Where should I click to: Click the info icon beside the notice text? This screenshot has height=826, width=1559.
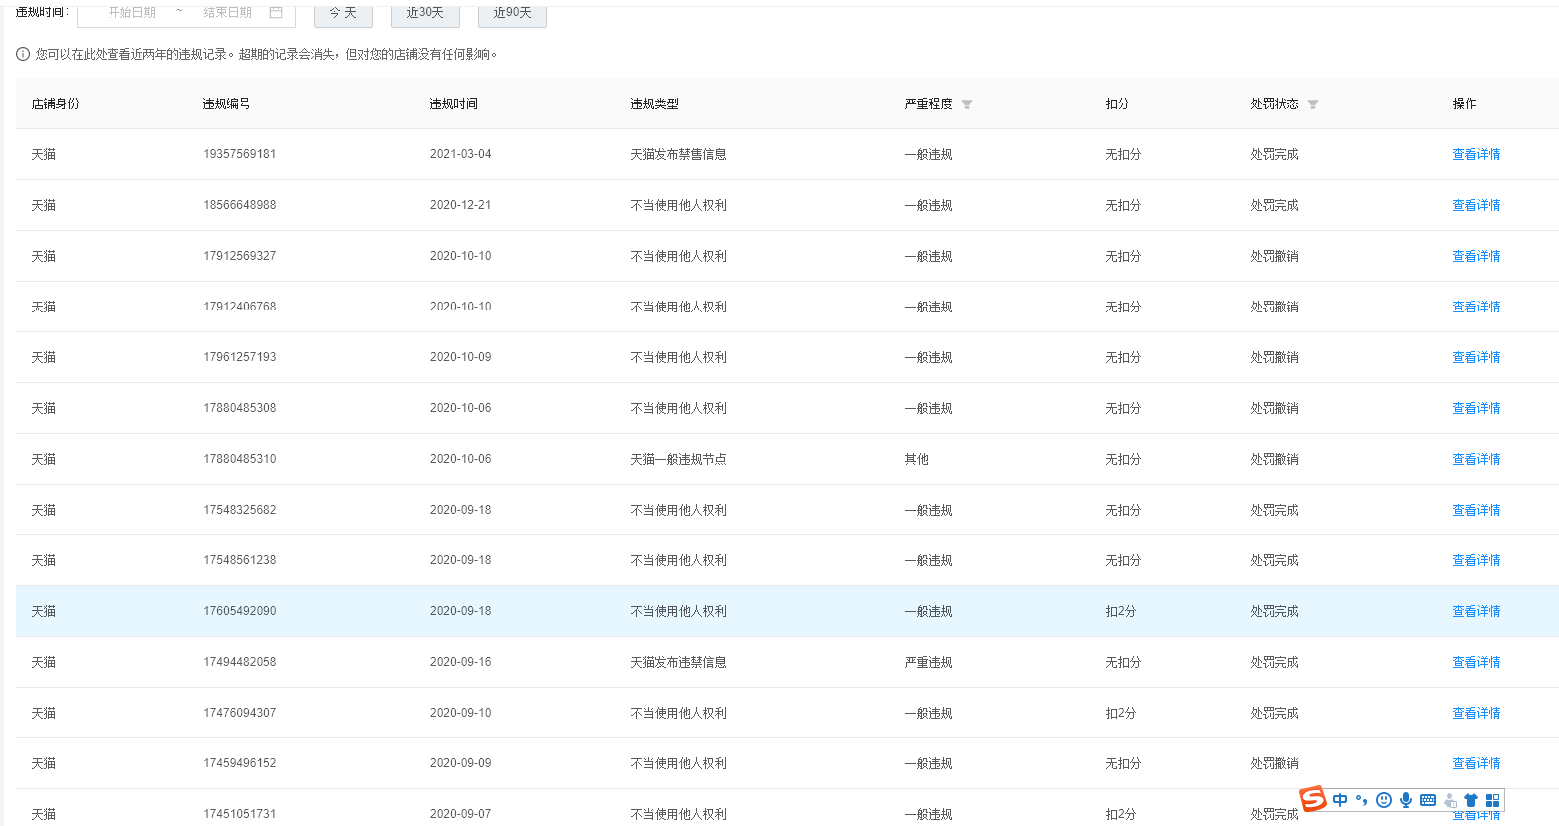(23, 54)
